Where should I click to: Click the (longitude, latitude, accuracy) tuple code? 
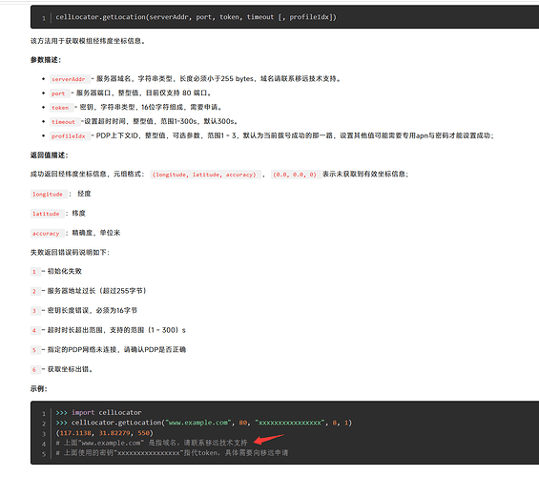(205, 175)
